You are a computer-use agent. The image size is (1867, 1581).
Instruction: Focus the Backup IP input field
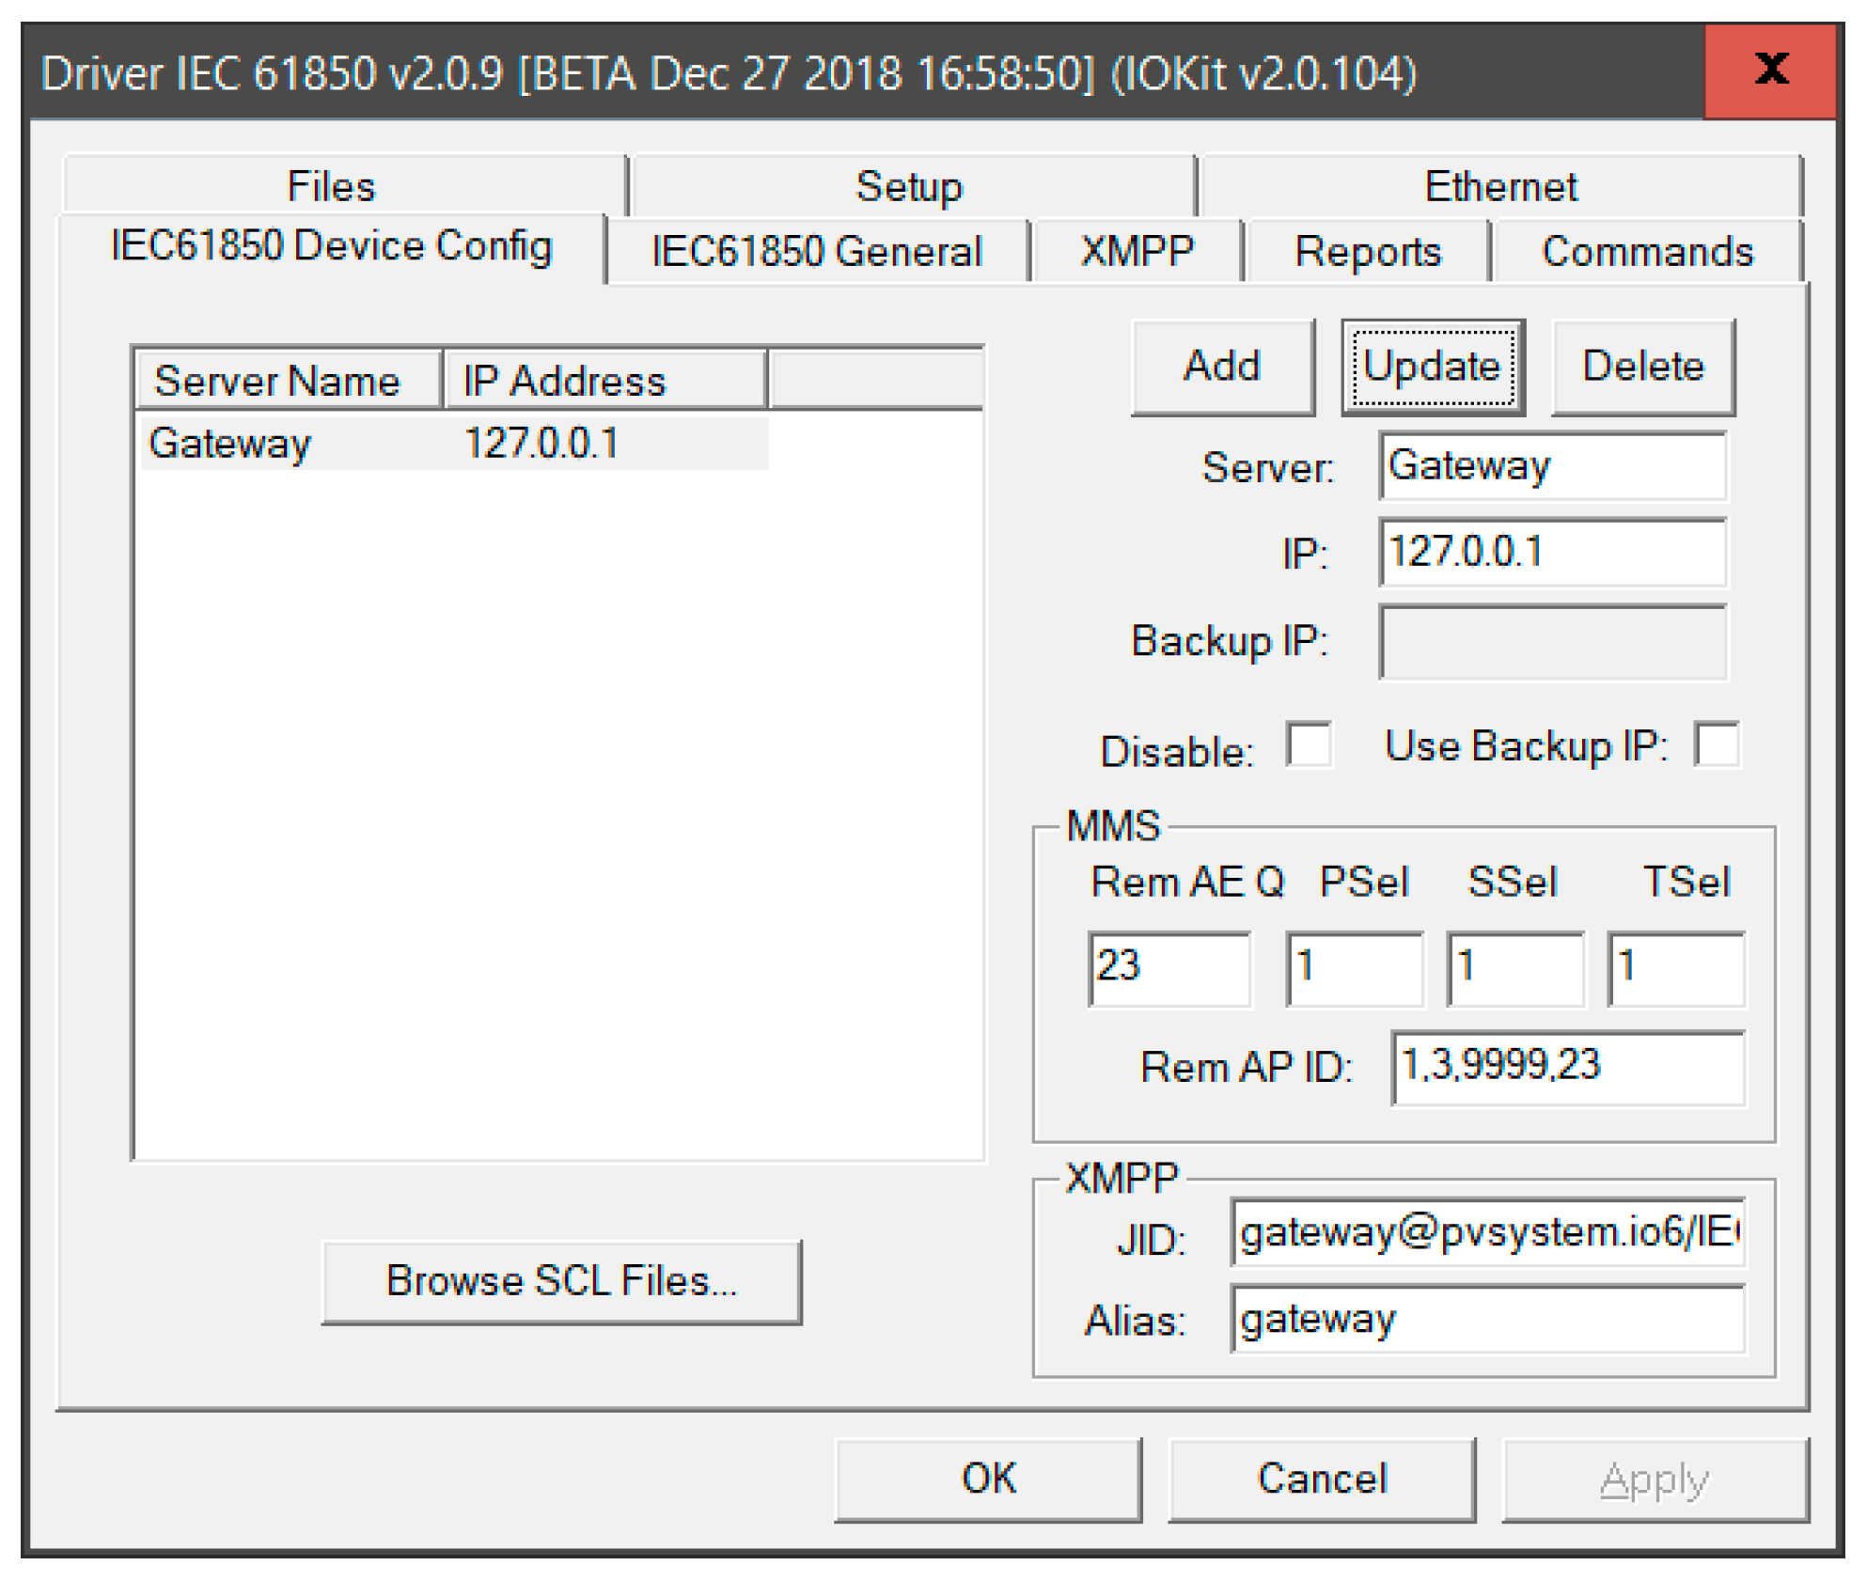pos(1552,641)
